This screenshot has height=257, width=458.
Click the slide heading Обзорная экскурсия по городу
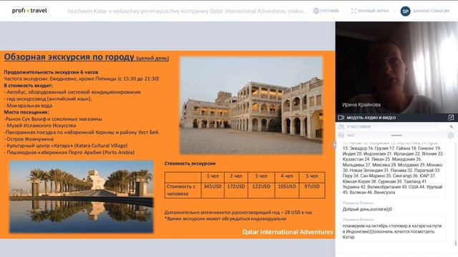(x=69, y=57)
